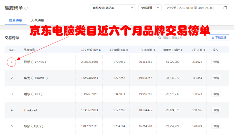Click search click index 51,220,900
234x134 pixels.
coord(173,62)
